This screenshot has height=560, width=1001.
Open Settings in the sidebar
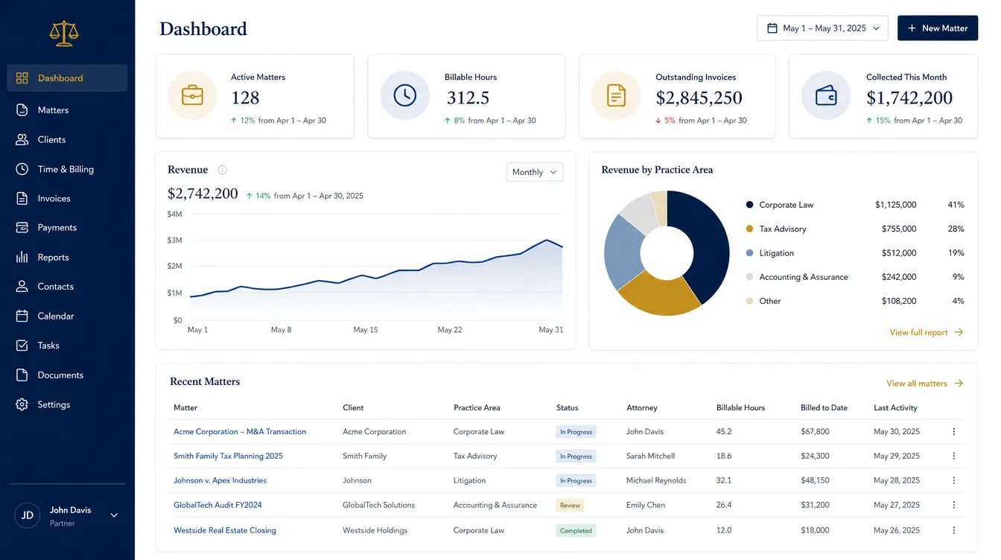67,404
